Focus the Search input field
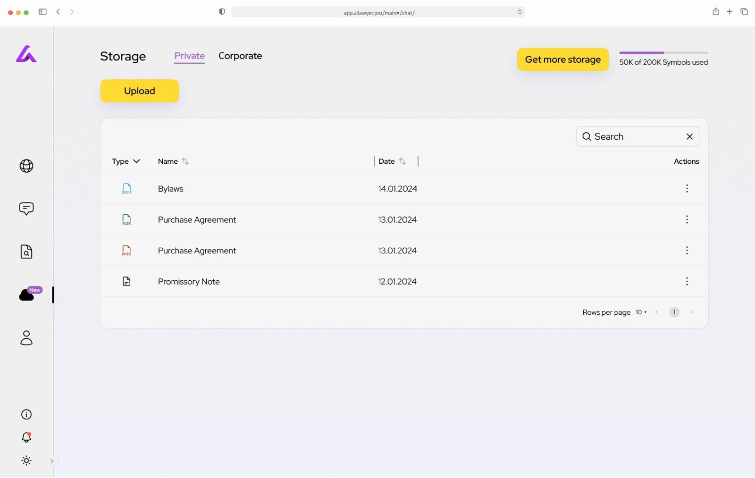The image size is (755, 478). (x=638, y=136)
